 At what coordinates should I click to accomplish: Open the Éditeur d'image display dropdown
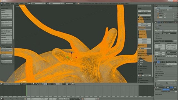(170, 33)
